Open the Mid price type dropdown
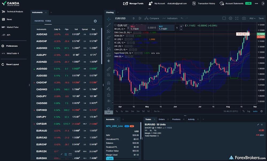267x161 pixels. coord(252,18)
